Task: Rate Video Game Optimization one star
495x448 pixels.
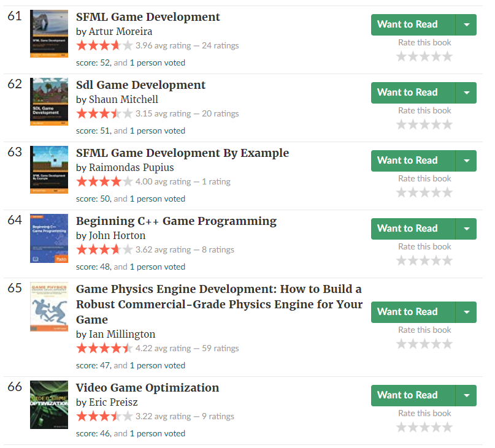Action: click(402, 427)
